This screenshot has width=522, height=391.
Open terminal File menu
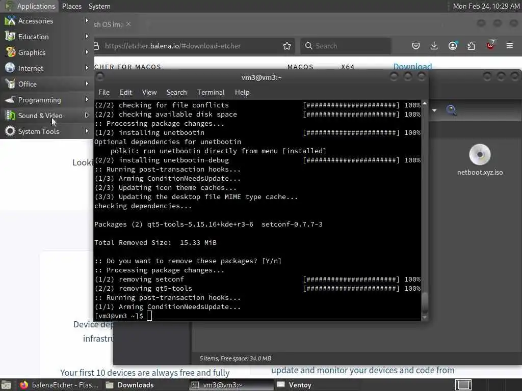pyautogui.click(x=104, y=93)
